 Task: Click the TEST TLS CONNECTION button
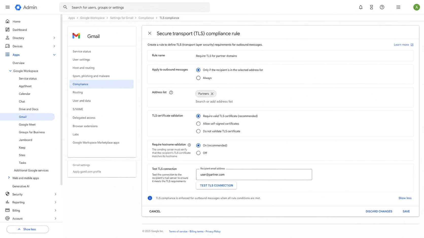tap(216, 185)
